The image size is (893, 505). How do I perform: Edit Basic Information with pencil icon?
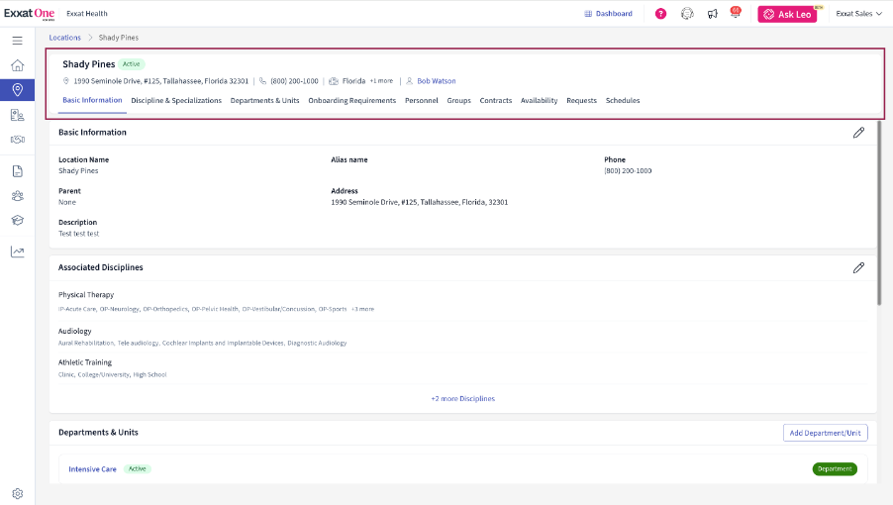(858, 133)
